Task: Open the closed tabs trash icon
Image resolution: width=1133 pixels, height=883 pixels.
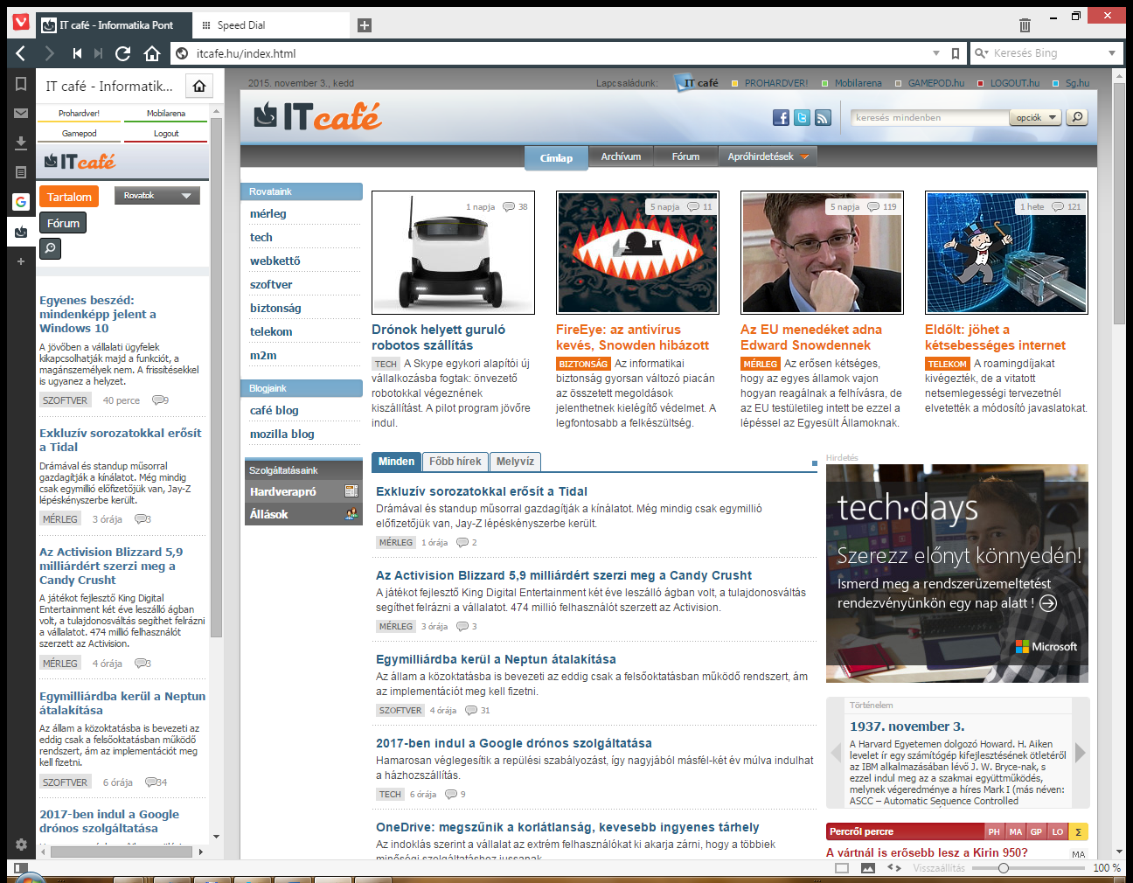Action: 1025,25
